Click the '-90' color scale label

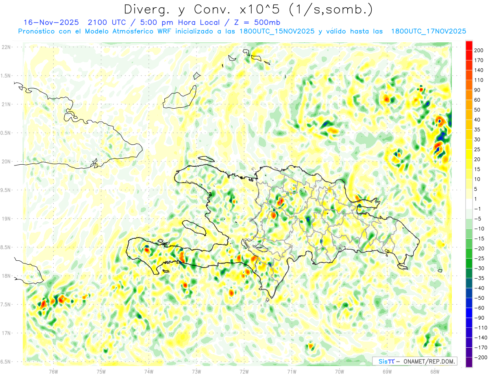479,318
